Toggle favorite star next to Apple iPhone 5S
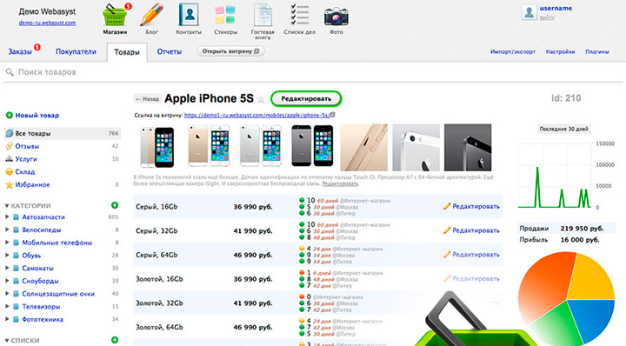This screenshot has height=346, width=626. point(261,99)
